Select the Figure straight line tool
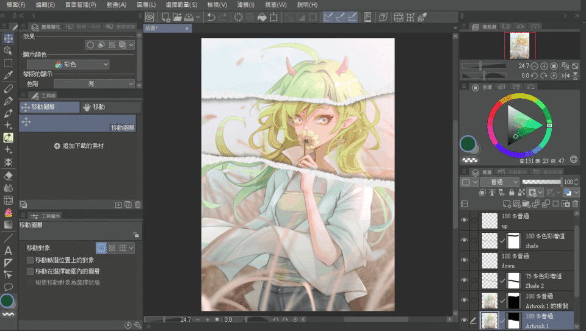 8,238
